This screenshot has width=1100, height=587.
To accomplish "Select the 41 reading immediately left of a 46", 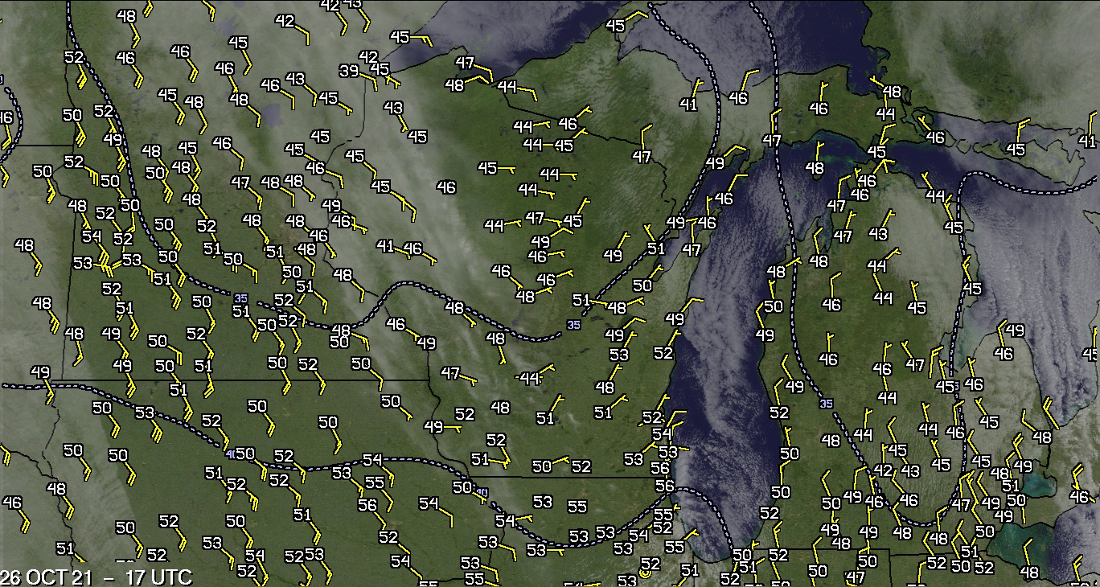I will pyautogui.click(x=385, y=246).
